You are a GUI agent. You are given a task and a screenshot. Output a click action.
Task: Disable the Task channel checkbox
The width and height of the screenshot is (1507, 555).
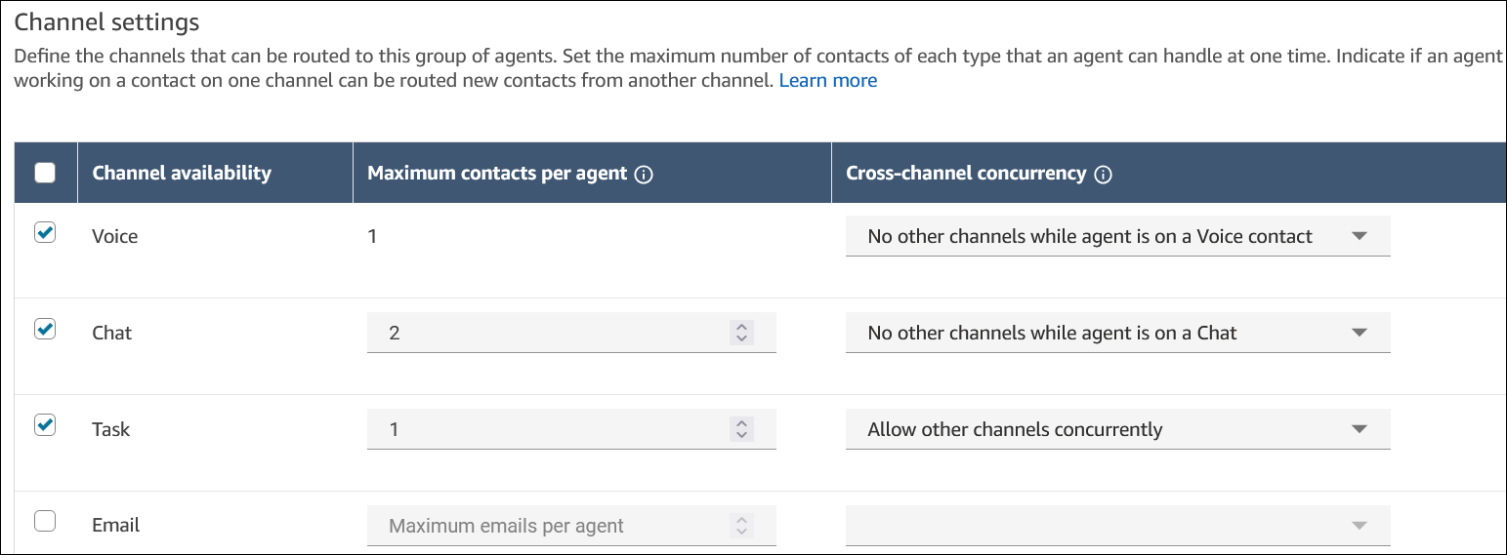(45, 425)
